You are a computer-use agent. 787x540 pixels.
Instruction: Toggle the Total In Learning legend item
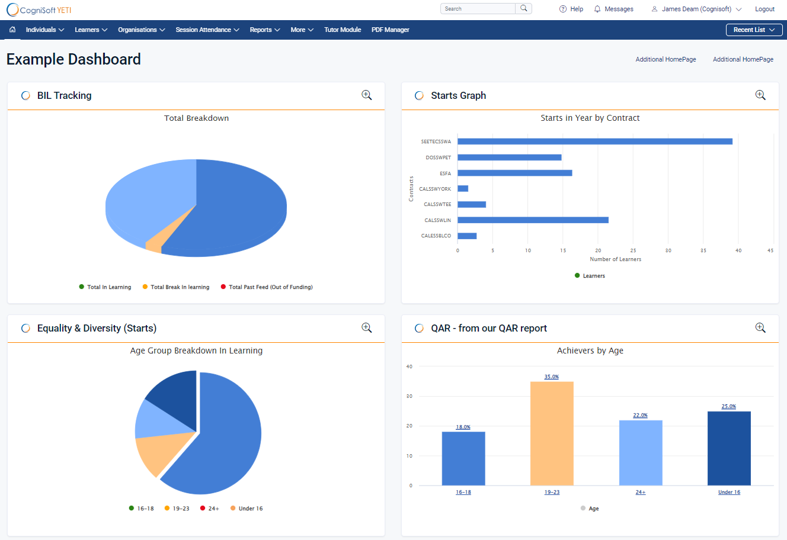pyautogui.click(x=105, y=287)
